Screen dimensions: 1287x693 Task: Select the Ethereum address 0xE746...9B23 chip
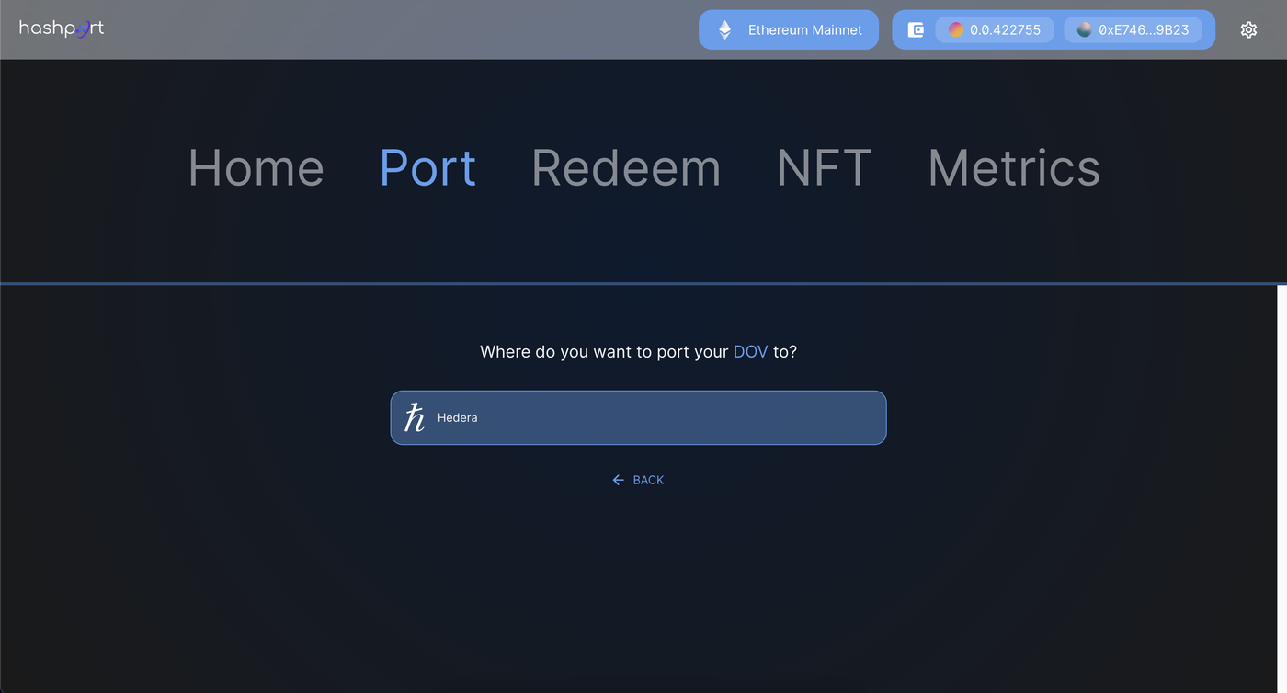pyautogui.click(x=1133, y=30)
